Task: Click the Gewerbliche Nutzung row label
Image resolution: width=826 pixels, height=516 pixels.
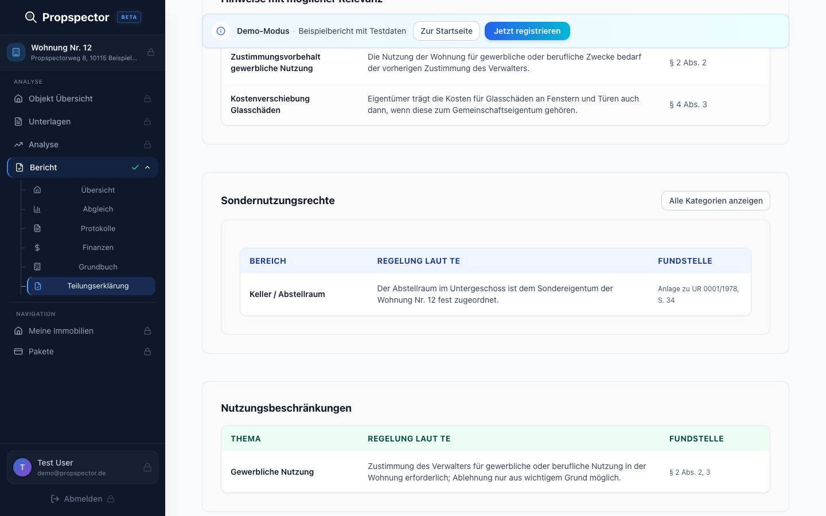Action: tap(272, 472)
